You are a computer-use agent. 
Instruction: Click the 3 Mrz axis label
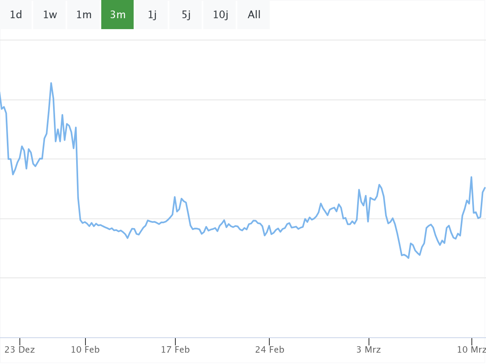click(x=369, y=349)
